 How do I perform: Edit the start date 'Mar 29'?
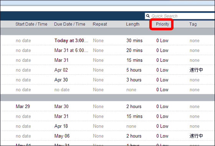click(23, 107)
